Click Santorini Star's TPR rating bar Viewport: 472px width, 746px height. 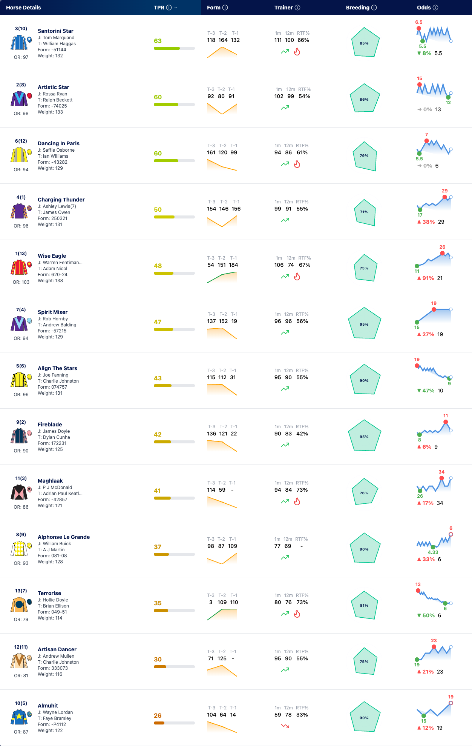[174, 48]
